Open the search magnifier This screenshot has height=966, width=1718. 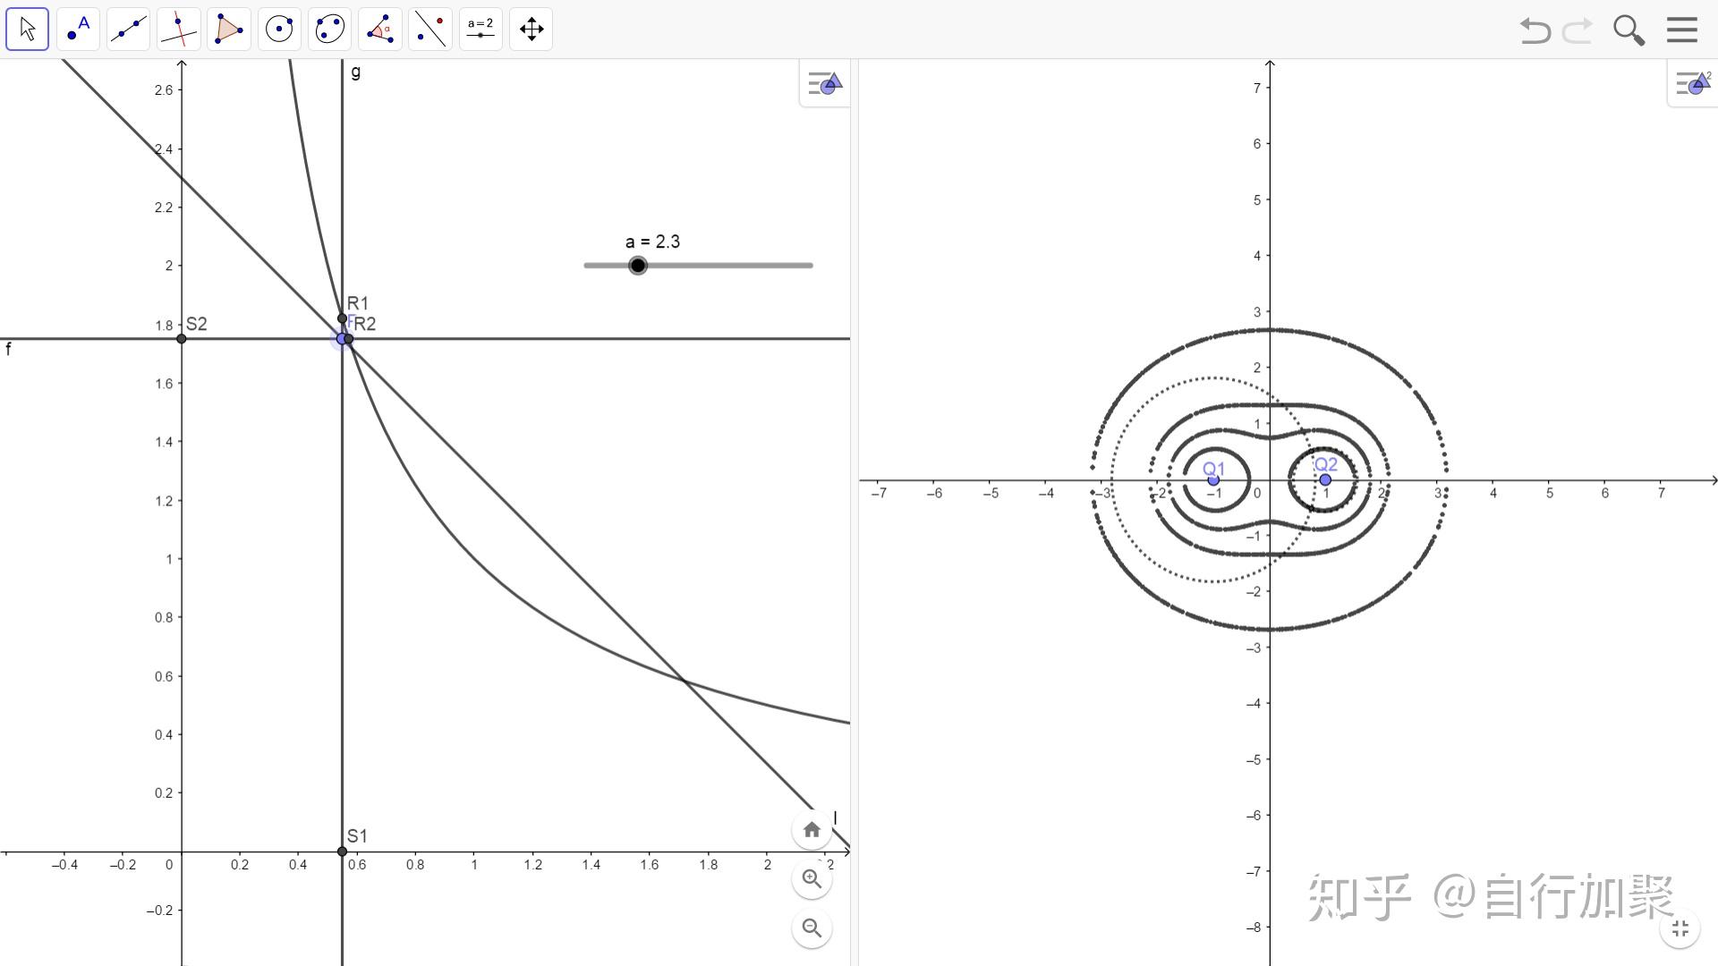coord(1629,30)
